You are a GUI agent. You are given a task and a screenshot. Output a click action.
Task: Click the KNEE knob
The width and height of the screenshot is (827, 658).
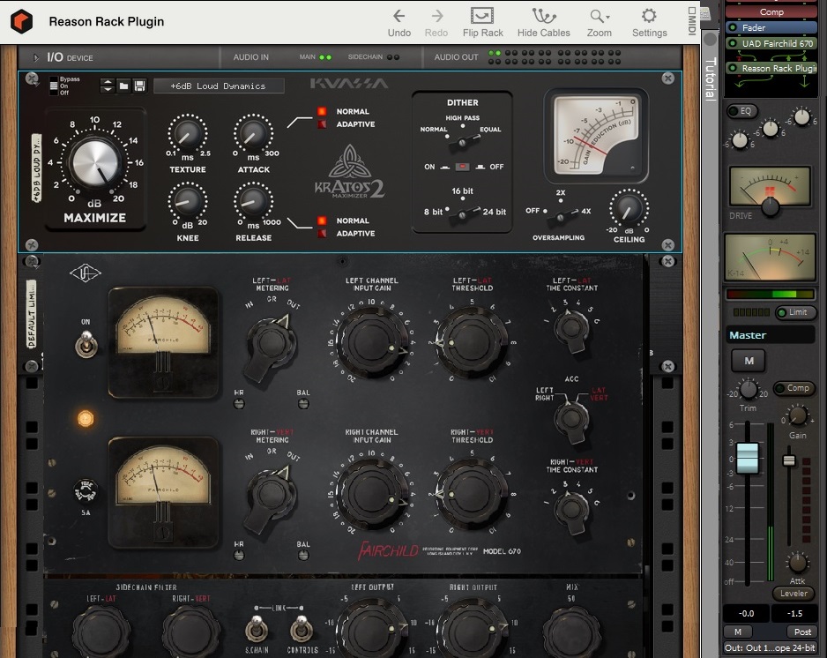[187, 202]
